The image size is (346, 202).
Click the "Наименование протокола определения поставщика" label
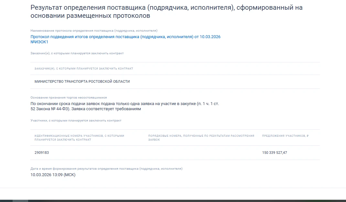[94, 31]
